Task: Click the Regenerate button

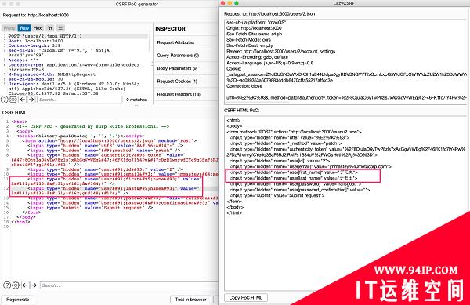Action: pos(18,300)
